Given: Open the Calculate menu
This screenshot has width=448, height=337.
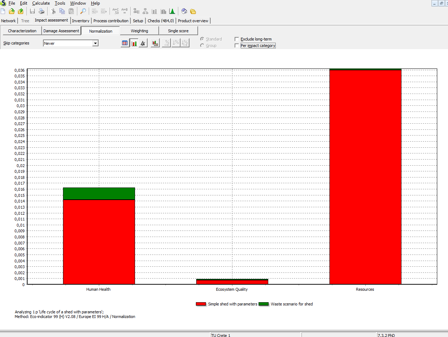Looking at the screenshot, I should tap(41, 3).
